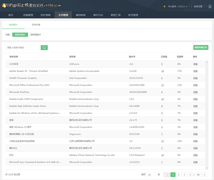The height and width of the screenshot is (180, 214).
Task: Open the user account avatar icon
Action: pos(210,6)
